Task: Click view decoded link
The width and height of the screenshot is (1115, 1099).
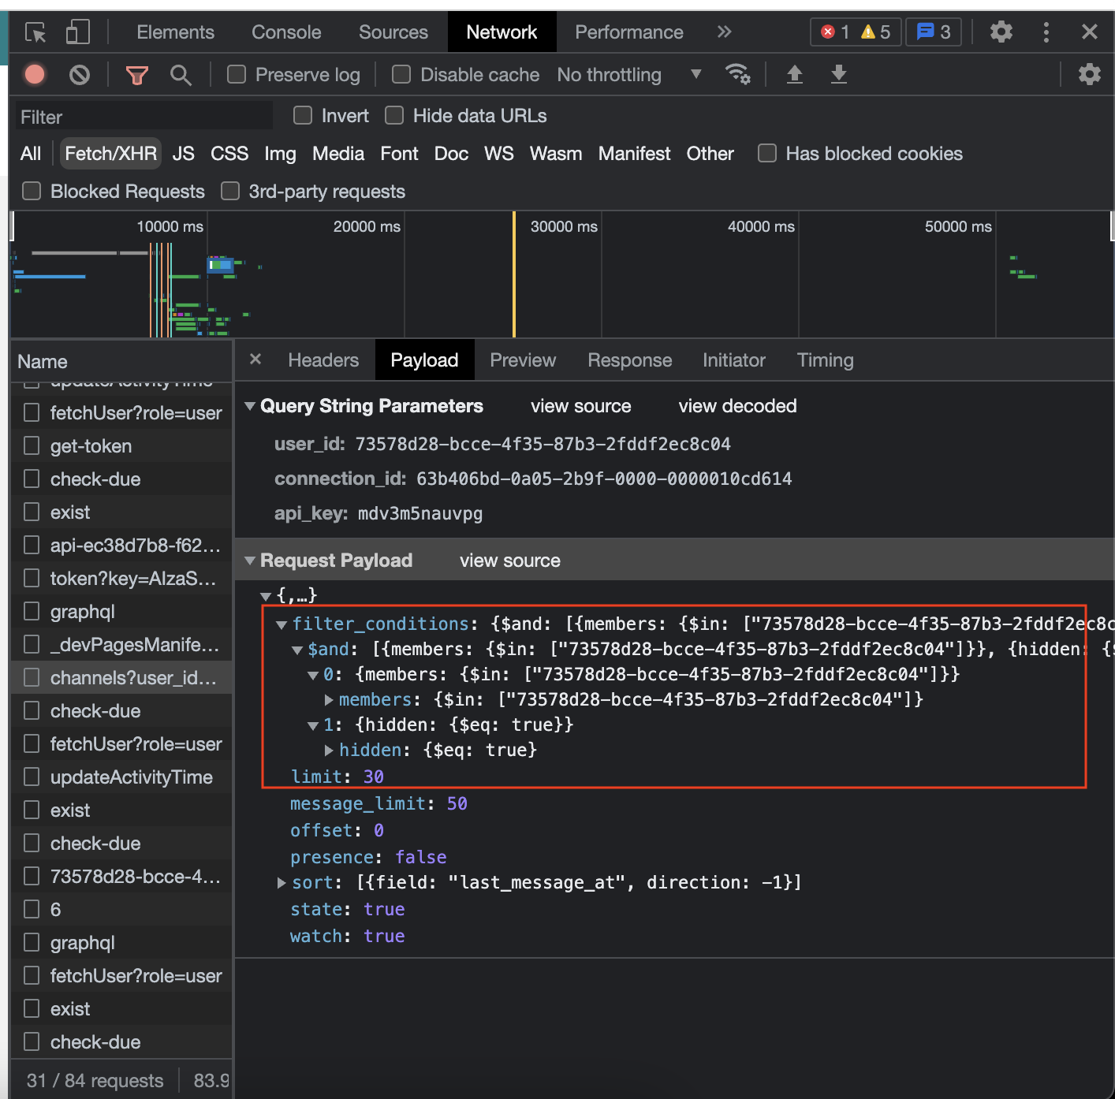Action: coord(737,406)
